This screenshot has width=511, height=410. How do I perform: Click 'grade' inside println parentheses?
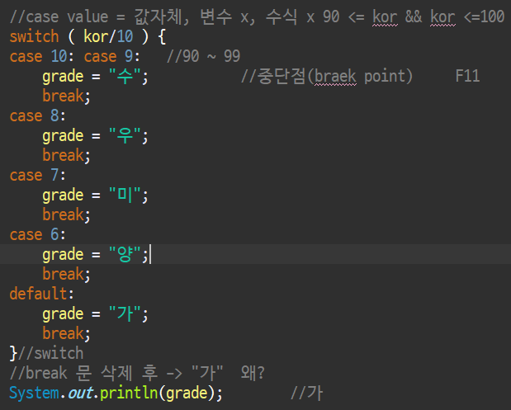pos(187,393)
